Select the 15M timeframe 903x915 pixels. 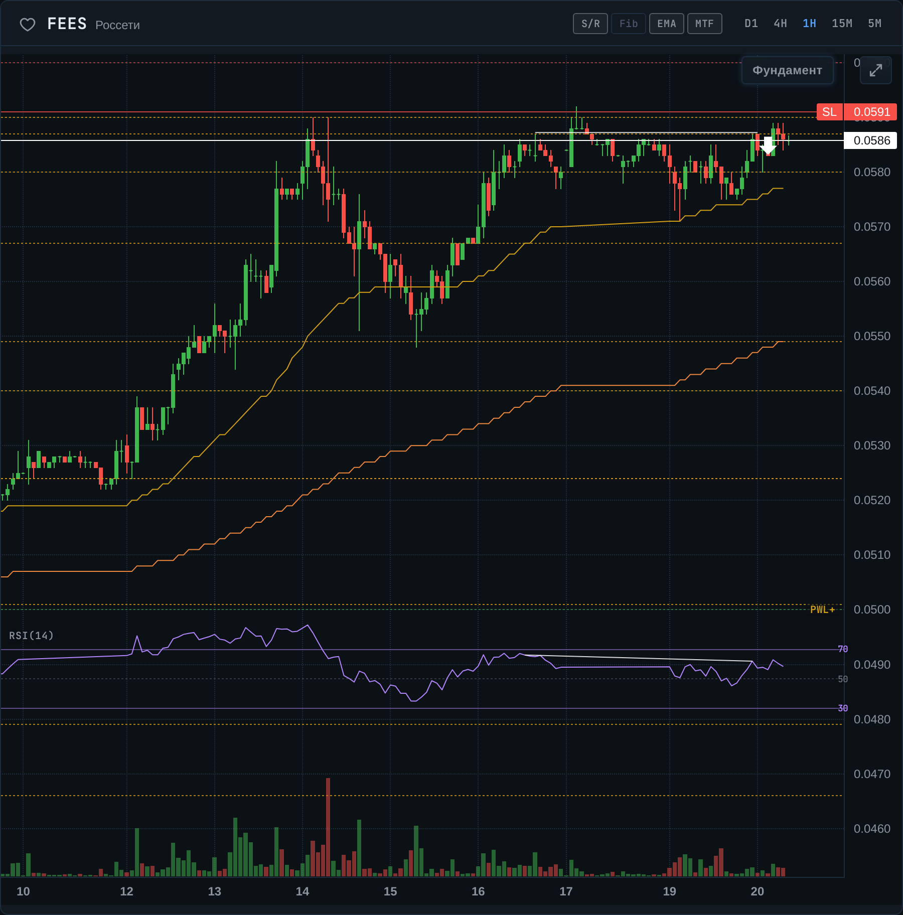coord(842,24)
